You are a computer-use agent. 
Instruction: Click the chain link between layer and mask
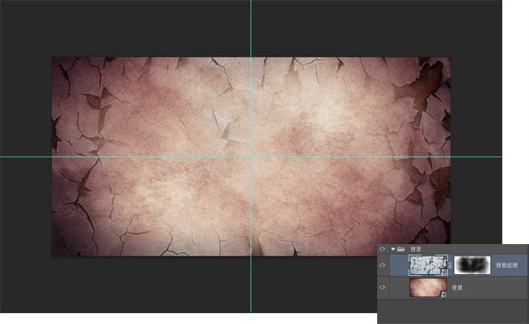click(x=451, y=265)
